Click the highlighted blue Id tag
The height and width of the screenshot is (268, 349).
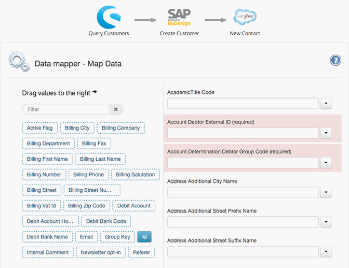[144, 237]
